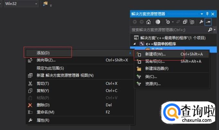
Task: Click the Ctrl+Shift+A shortcut text
Action: click(192, 54)
